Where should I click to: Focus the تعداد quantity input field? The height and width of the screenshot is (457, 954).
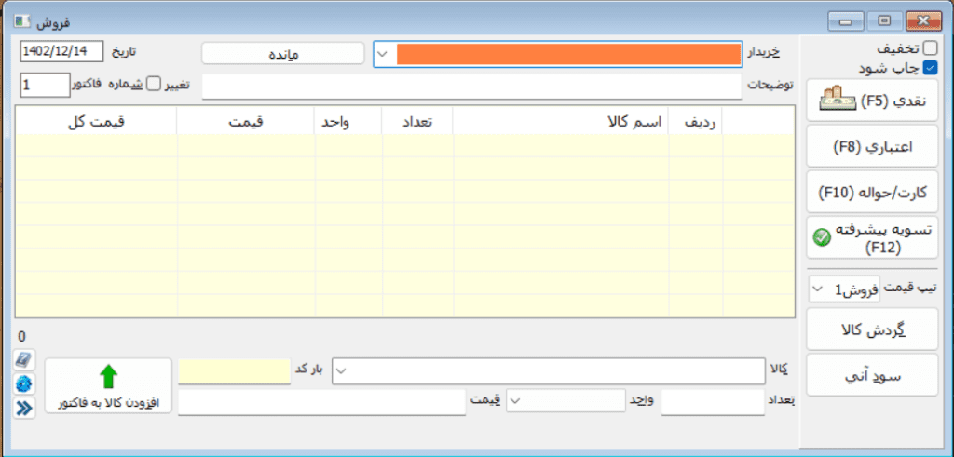pos(713,402)
